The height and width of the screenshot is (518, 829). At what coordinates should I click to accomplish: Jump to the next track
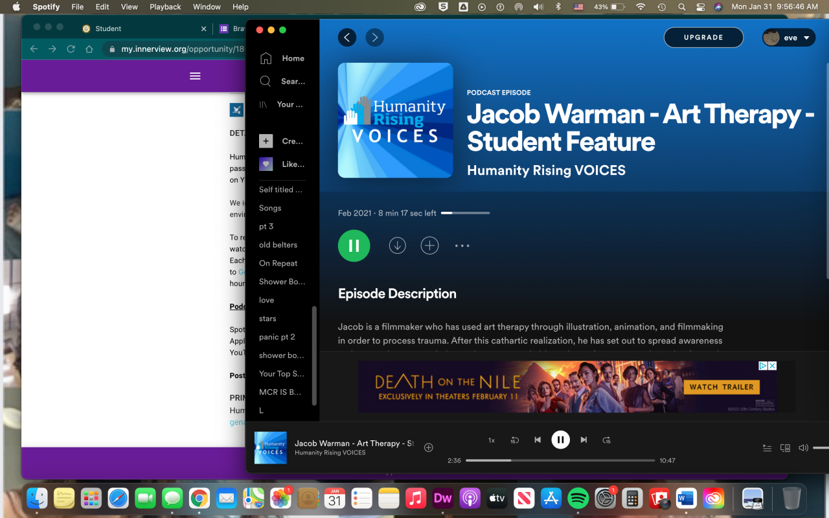pyautogui.click(x=584, y=440)
